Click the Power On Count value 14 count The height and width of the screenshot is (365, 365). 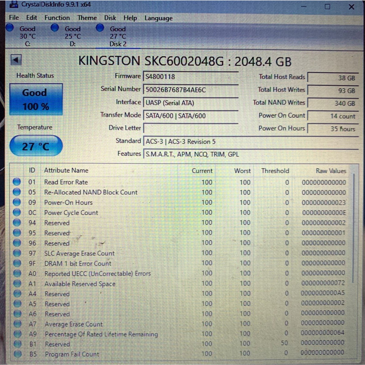333,116
